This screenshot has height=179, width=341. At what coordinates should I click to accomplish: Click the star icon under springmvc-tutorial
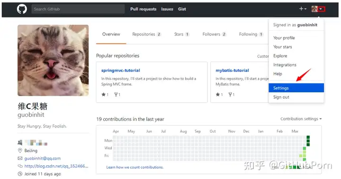pos(104,94)
